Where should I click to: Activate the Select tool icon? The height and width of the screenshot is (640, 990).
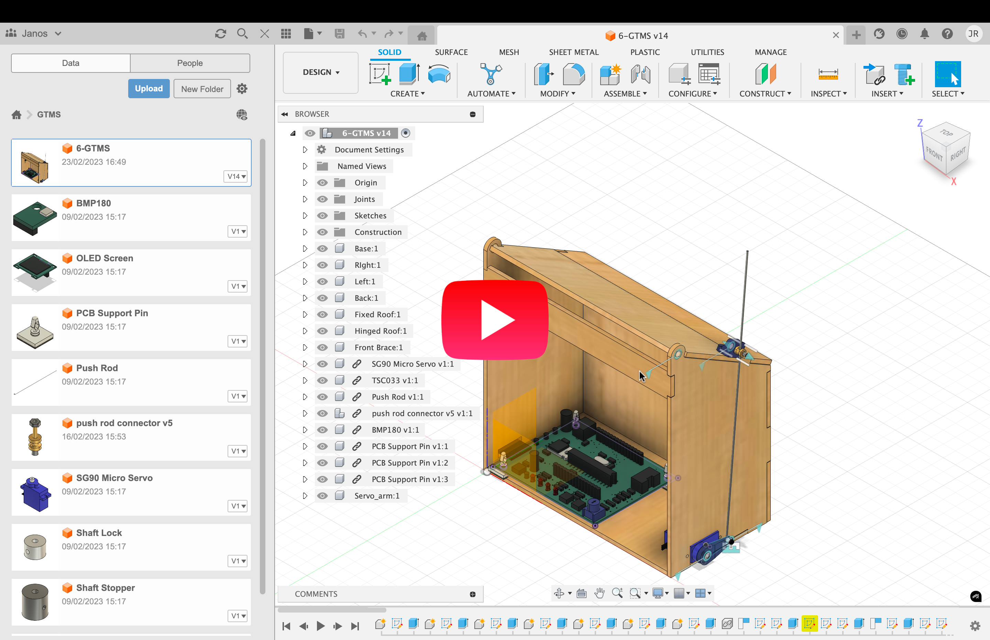(948, 74)
